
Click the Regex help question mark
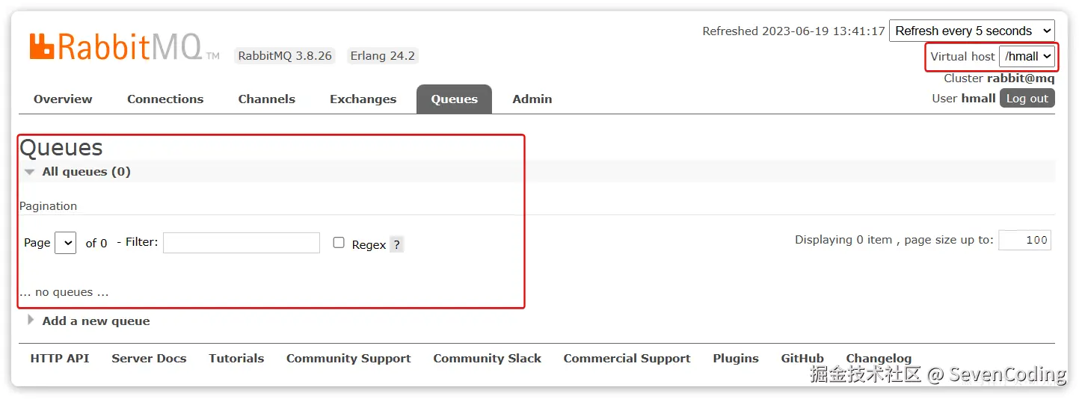pyautogui.click(x=396, y=244)
